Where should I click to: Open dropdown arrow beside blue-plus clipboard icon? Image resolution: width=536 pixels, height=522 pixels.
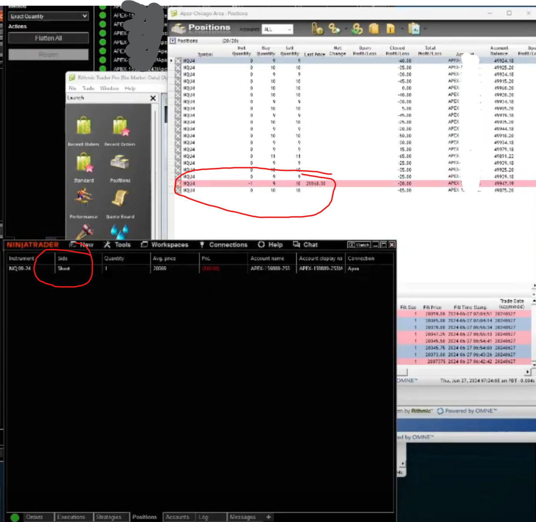coord(425,29)
